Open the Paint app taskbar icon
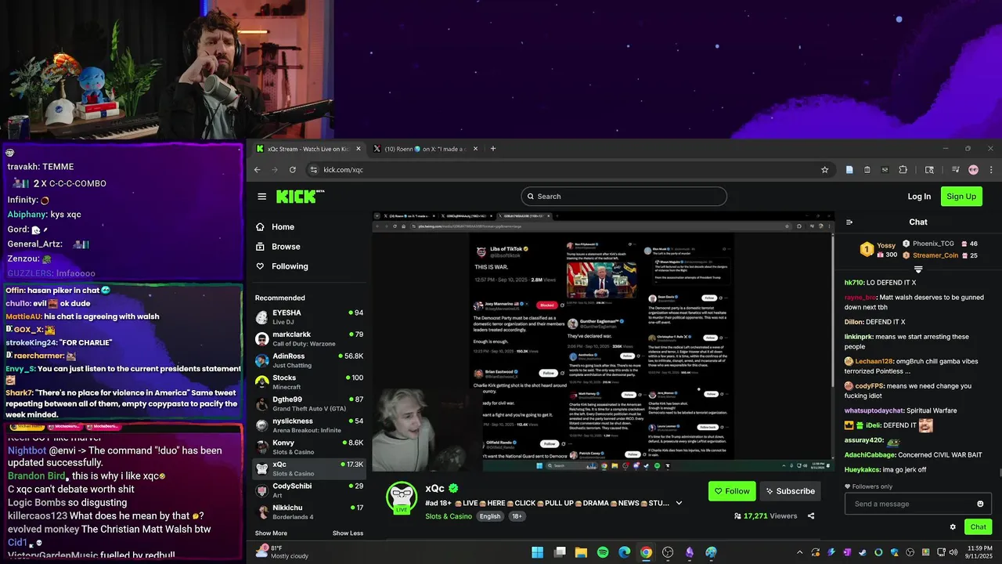The image size is (1002, 564). 711,552
